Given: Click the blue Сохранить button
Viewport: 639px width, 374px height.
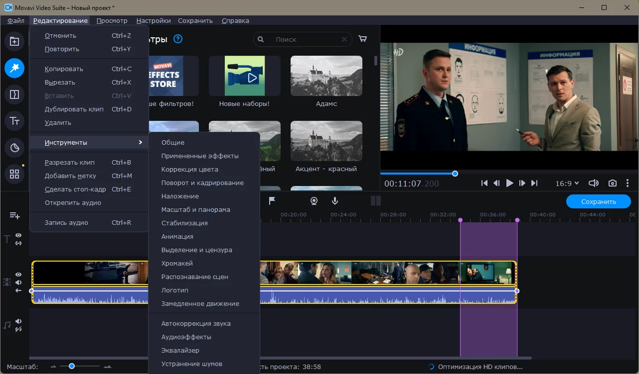Looking at the screenshot, I should (x=599, y=201).
